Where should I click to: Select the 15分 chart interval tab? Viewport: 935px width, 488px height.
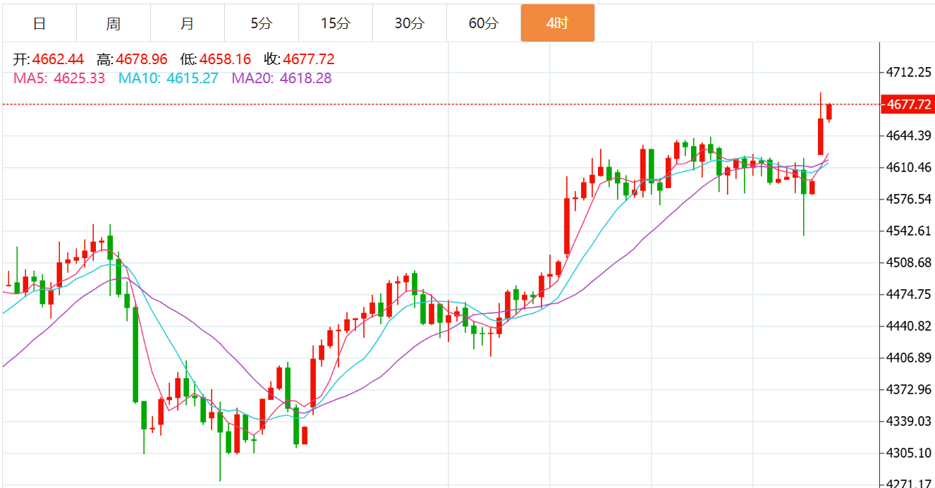point(335,23)
